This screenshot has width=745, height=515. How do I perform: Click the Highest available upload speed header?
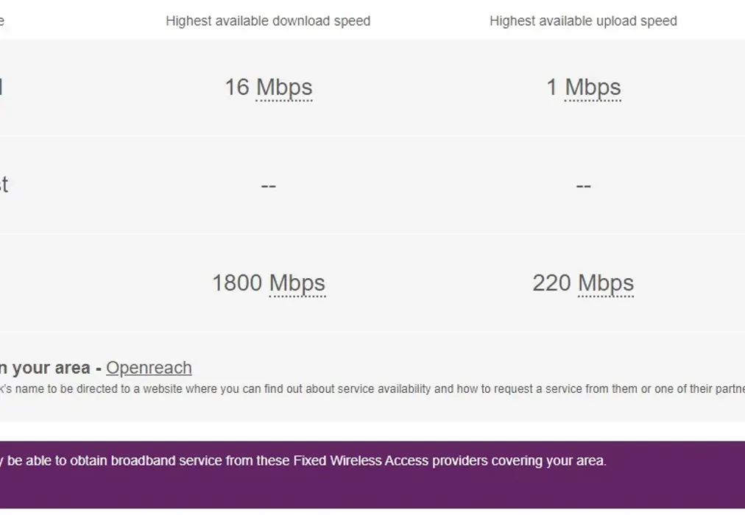click(584, 21)
